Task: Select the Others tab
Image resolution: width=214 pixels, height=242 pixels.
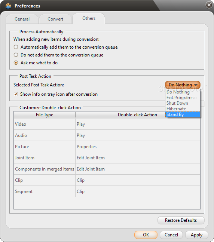Action: (x=89, y=18)
